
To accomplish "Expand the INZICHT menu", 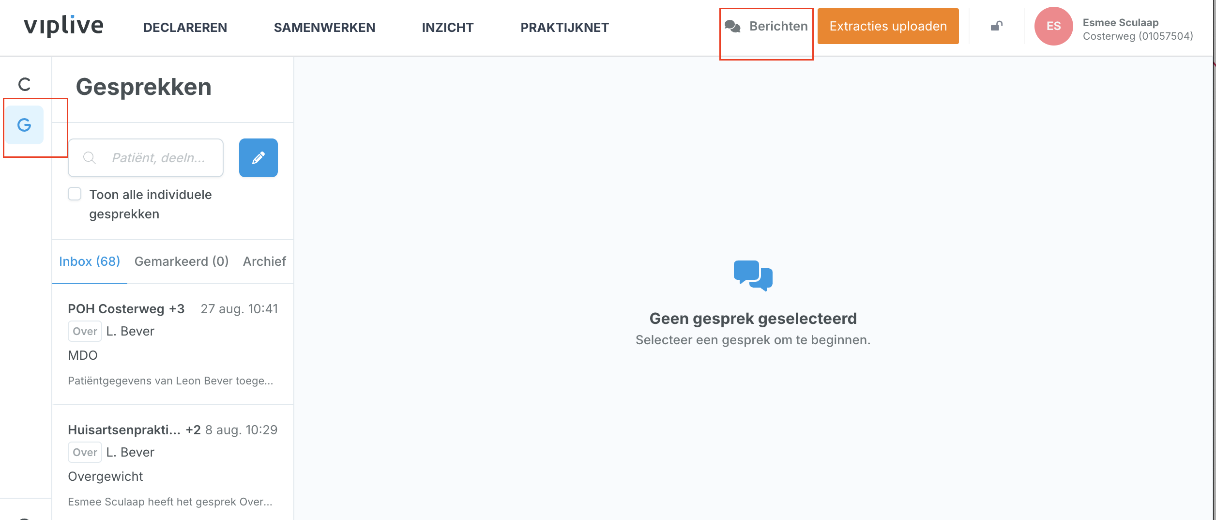I will [447, 28].
